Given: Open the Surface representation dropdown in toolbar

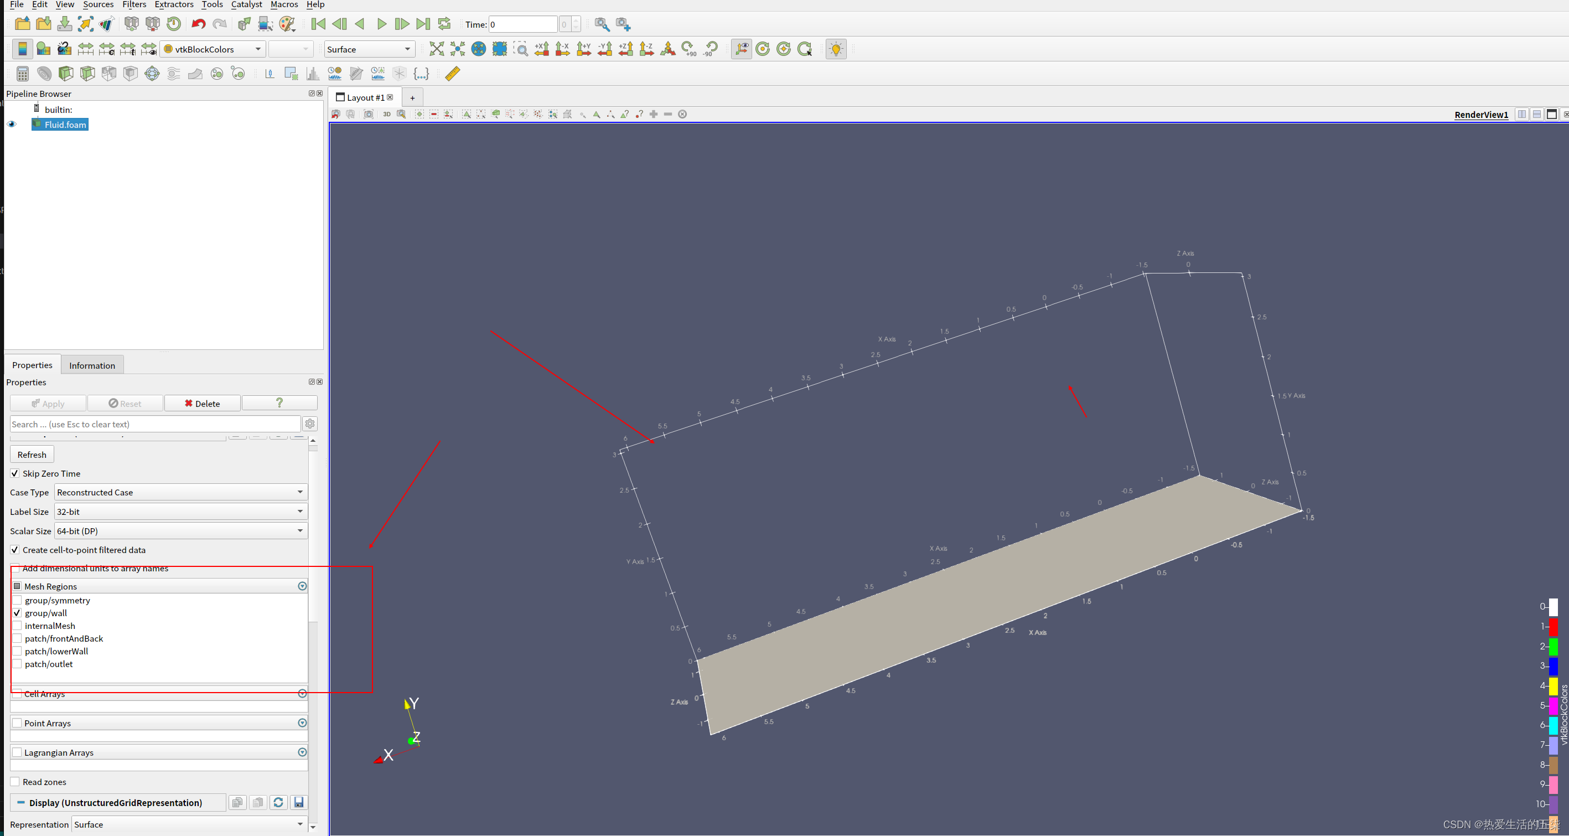Looking at the screenshot, I should pyautogui.click(x=369, y=49).
